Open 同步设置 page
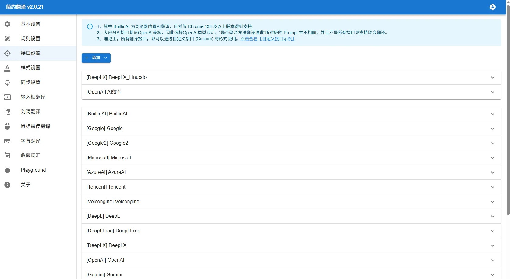The image size is (510, 279). [38, 83]
